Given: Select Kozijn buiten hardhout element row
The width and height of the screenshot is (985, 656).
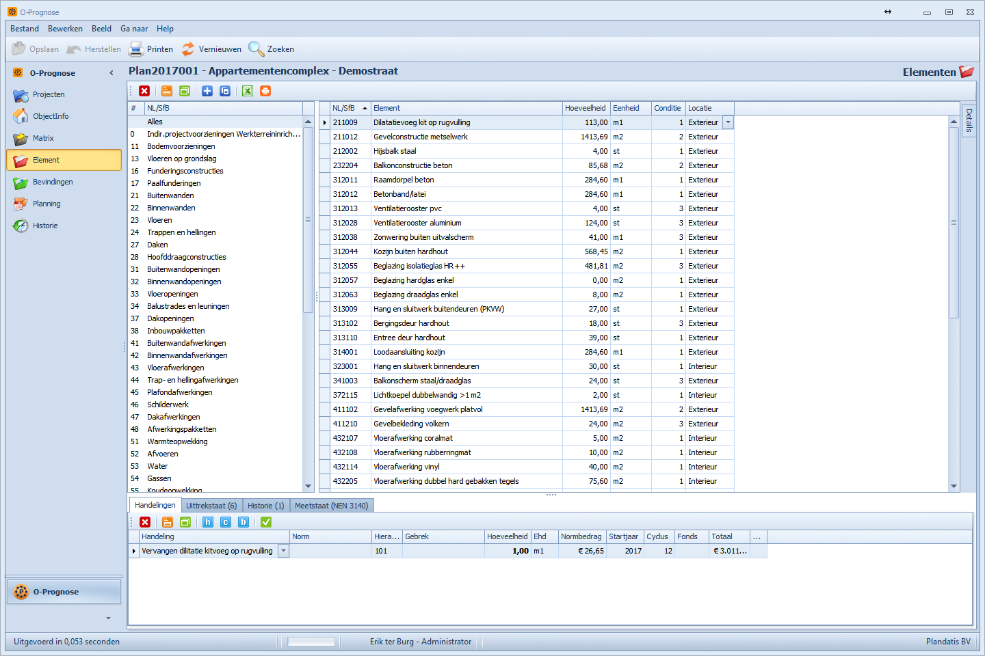Looking at the screenshot, I should coord(527,251).
